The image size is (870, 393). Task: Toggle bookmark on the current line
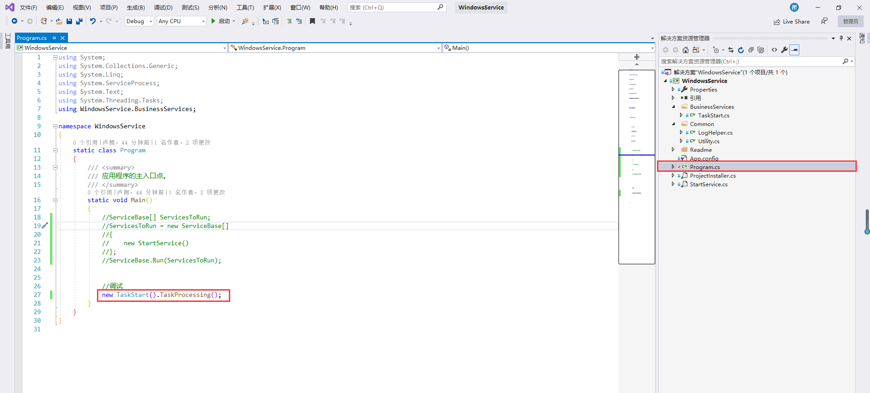(x=312, y=21)
